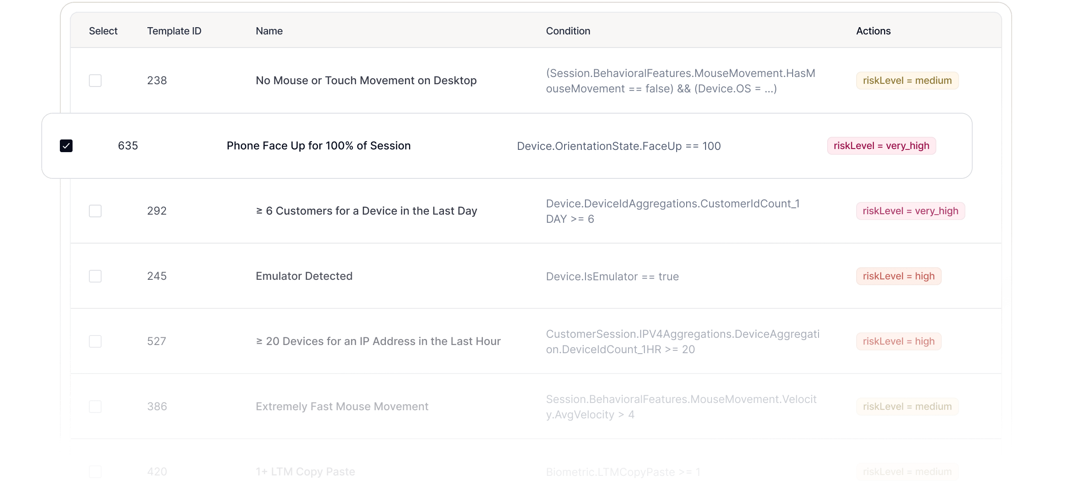Select the Extremely Fast Mouse Movement checkbox
Screen dimensions: 1072x489
(x=95, y=407)
